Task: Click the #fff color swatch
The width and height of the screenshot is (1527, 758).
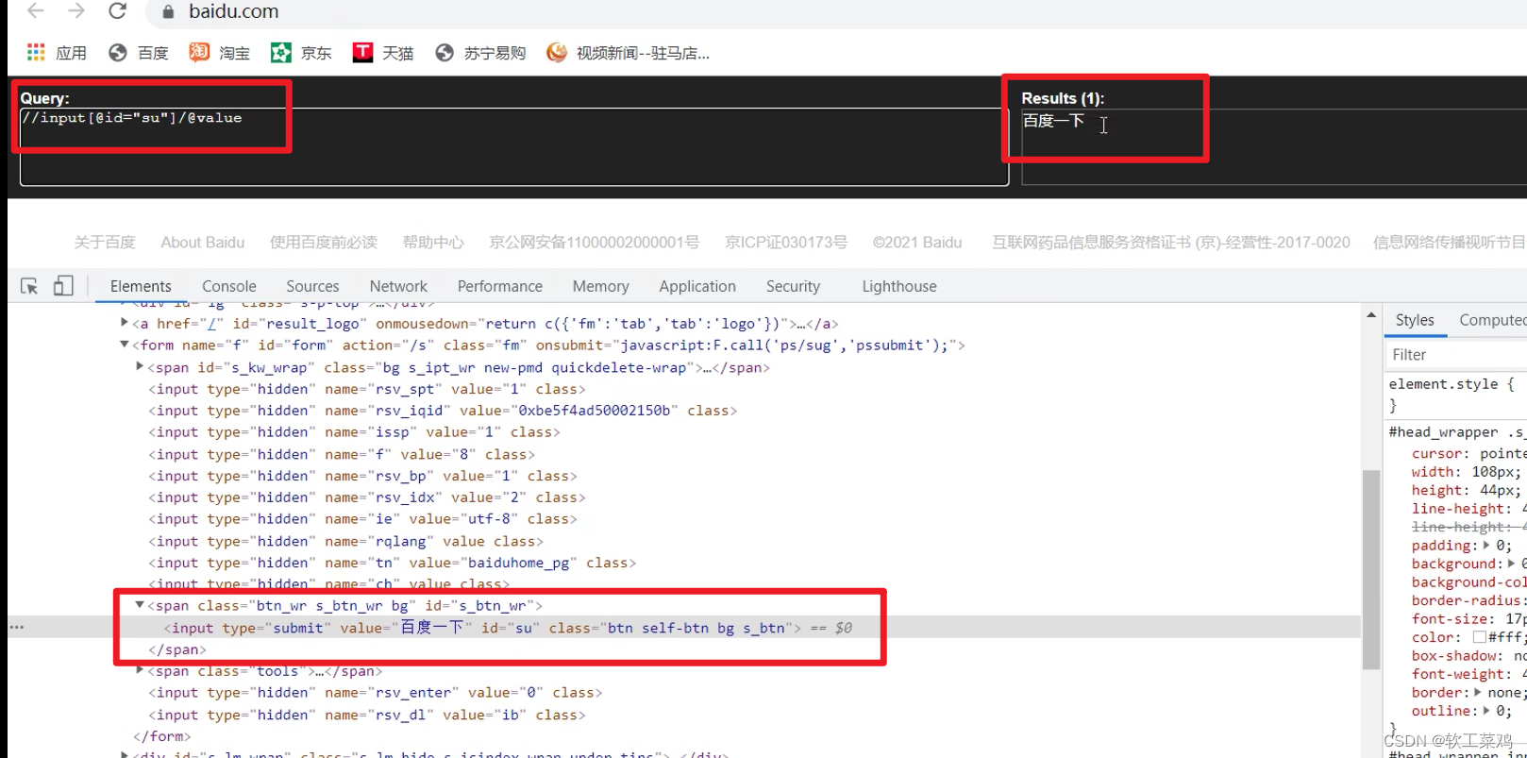Action: click(1480, 637)
